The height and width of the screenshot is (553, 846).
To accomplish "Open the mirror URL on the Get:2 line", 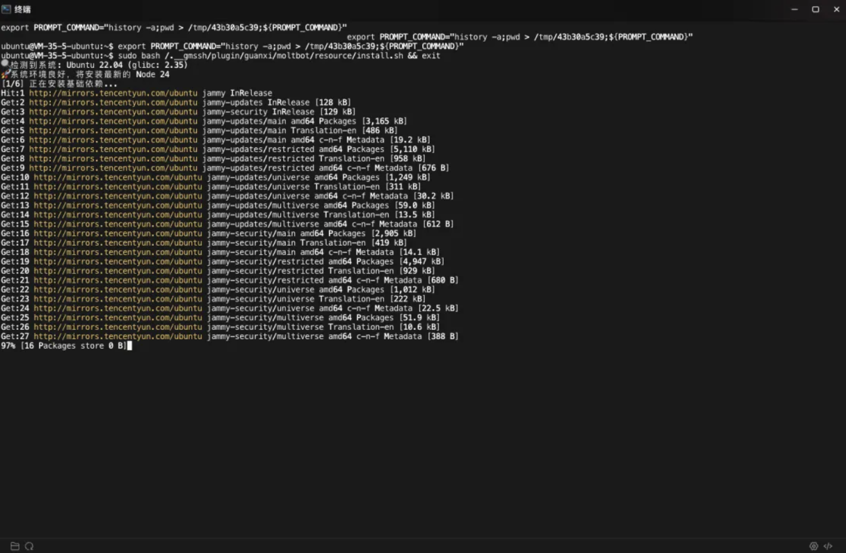I will click(x=113, y=103).
